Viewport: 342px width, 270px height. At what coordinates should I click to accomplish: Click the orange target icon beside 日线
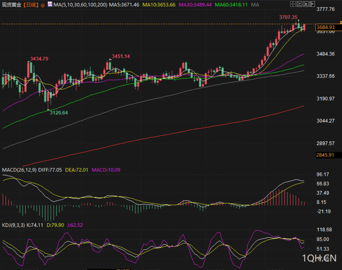click(x=43, y=5)
